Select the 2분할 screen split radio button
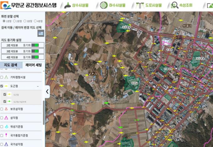The height and width of the screenshot is (147, 213). 14,21
